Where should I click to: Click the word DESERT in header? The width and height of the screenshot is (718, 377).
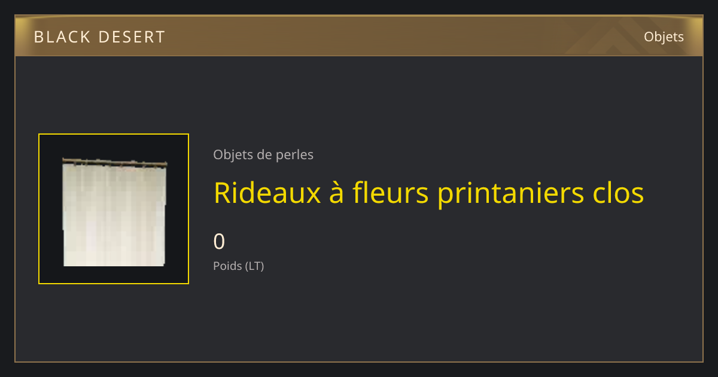click(132, 37)
